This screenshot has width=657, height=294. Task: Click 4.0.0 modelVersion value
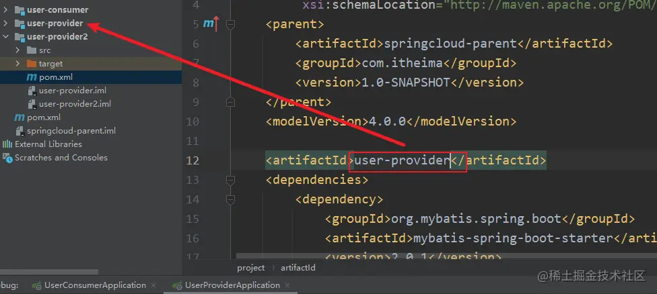(x=388, y=121)
